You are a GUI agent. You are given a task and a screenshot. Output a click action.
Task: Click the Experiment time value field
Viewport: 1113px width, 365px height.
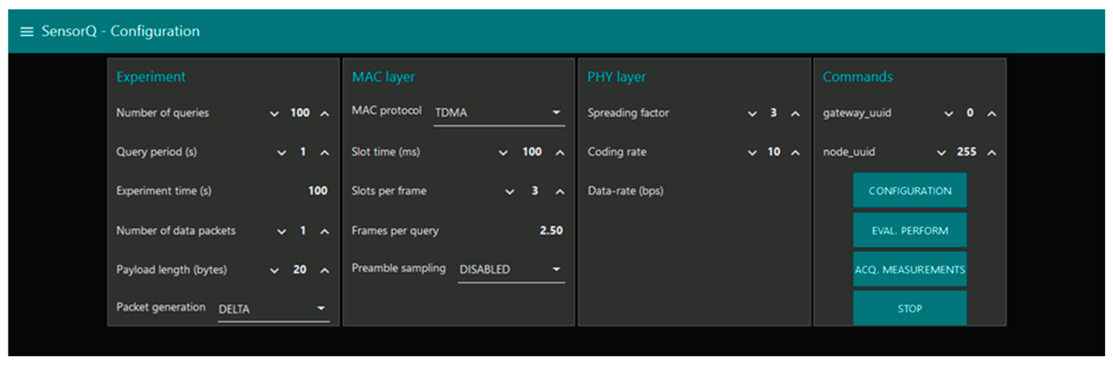pyautogui.click(x=317, y=191)
